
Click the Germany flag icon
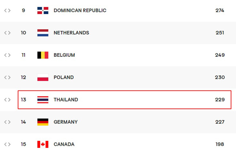tap(43, 122)
